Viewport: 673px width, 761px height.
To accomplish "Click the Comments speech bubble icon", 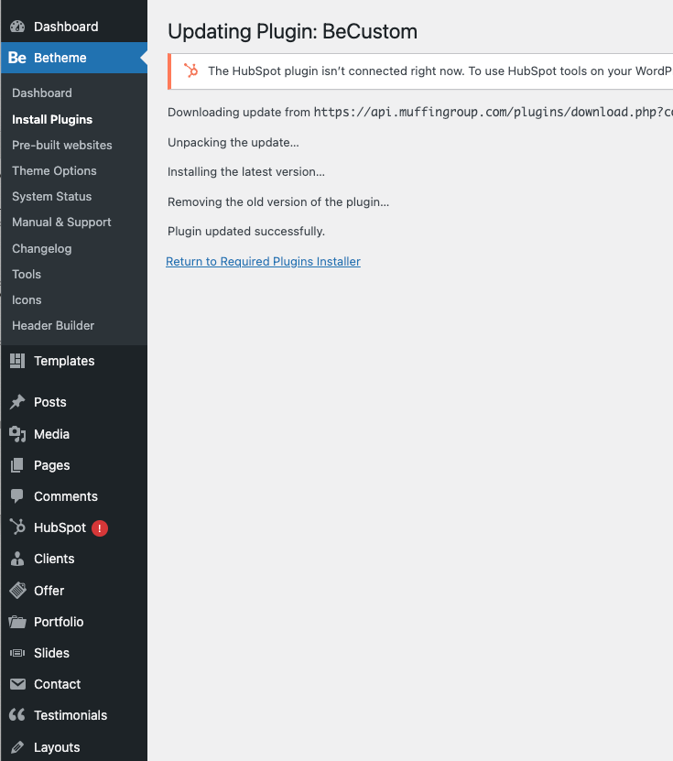I will tap(17, 496).
